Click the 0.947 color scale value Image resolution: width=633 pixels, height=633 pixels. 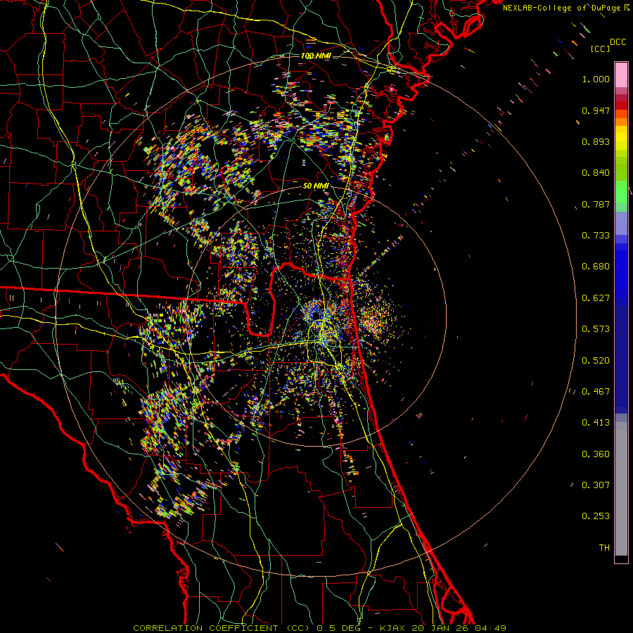(596, 110)
